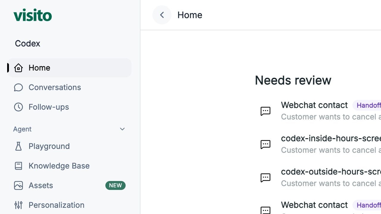Click the Home house icon in sidebar
The image size is (381, 214).
18,68
